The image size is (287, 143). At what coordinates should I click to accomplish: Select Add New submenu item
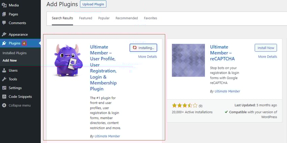(10, 60)
